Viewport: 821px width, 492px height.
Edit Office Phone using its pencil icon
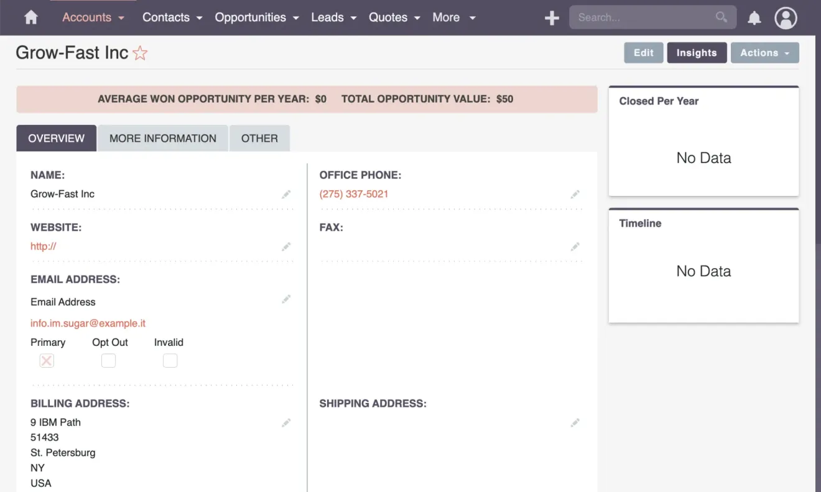[x=575, y=194]
